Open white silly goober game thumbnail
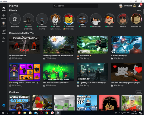144x115 pixels. click(x=126, y=72)
